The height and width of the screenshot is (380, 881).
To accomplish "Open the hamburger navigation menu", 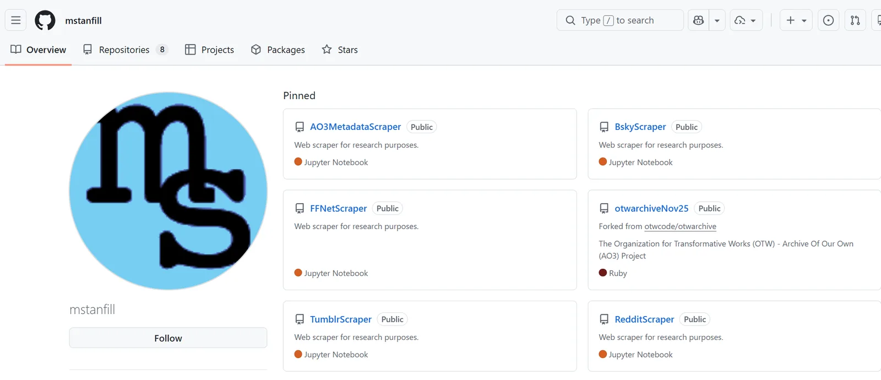I will coord(16,20).
